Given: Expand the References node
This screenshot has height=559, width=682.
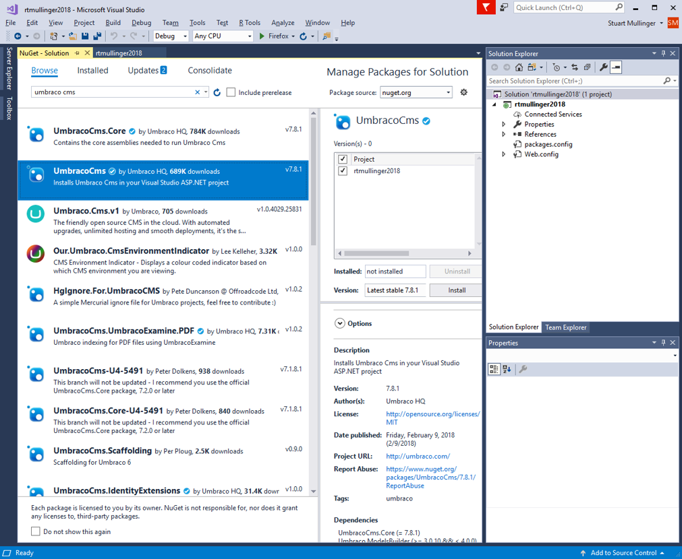Looking at the screenshot, I should (504, 134).
